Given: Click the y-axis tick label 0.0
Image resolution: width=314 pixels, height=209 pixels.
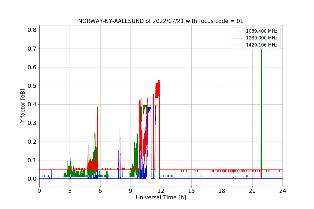Looking at the screenshot, I should click(x=32, y=179).
